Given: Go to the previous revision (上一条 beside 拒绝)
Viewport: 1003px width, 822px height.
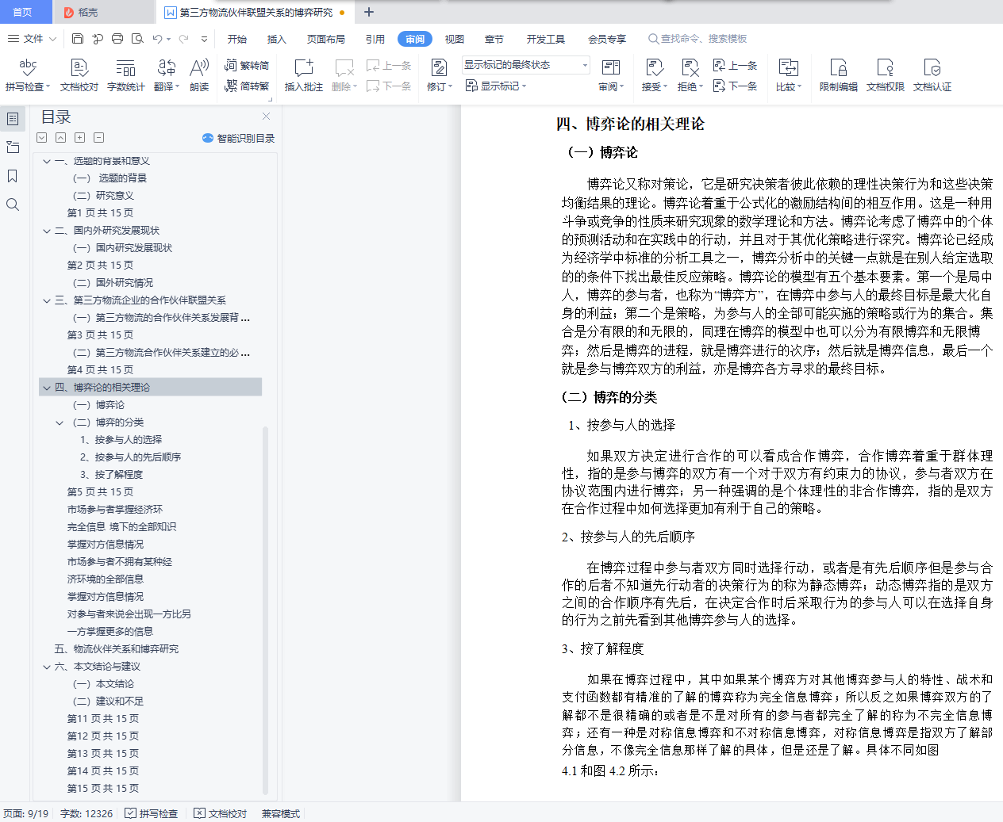Looking at the screenshot, I should 735,65.
